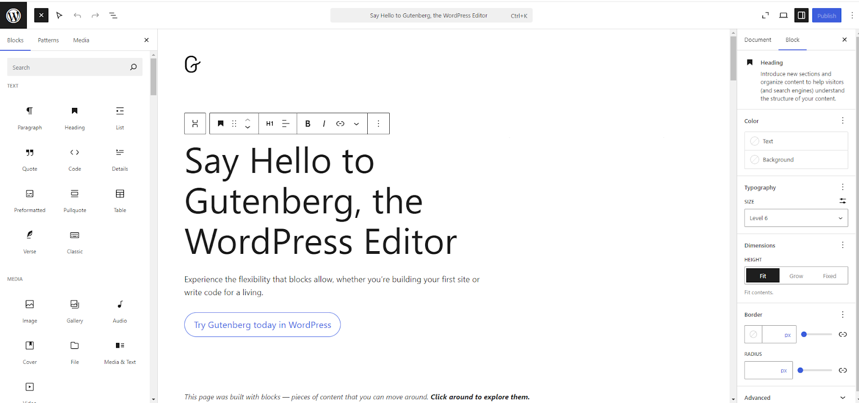The width and height of the screenshot is (859, 403).
Task: Toggle fullscreen distraction-free icon
Action: point(766,15)
